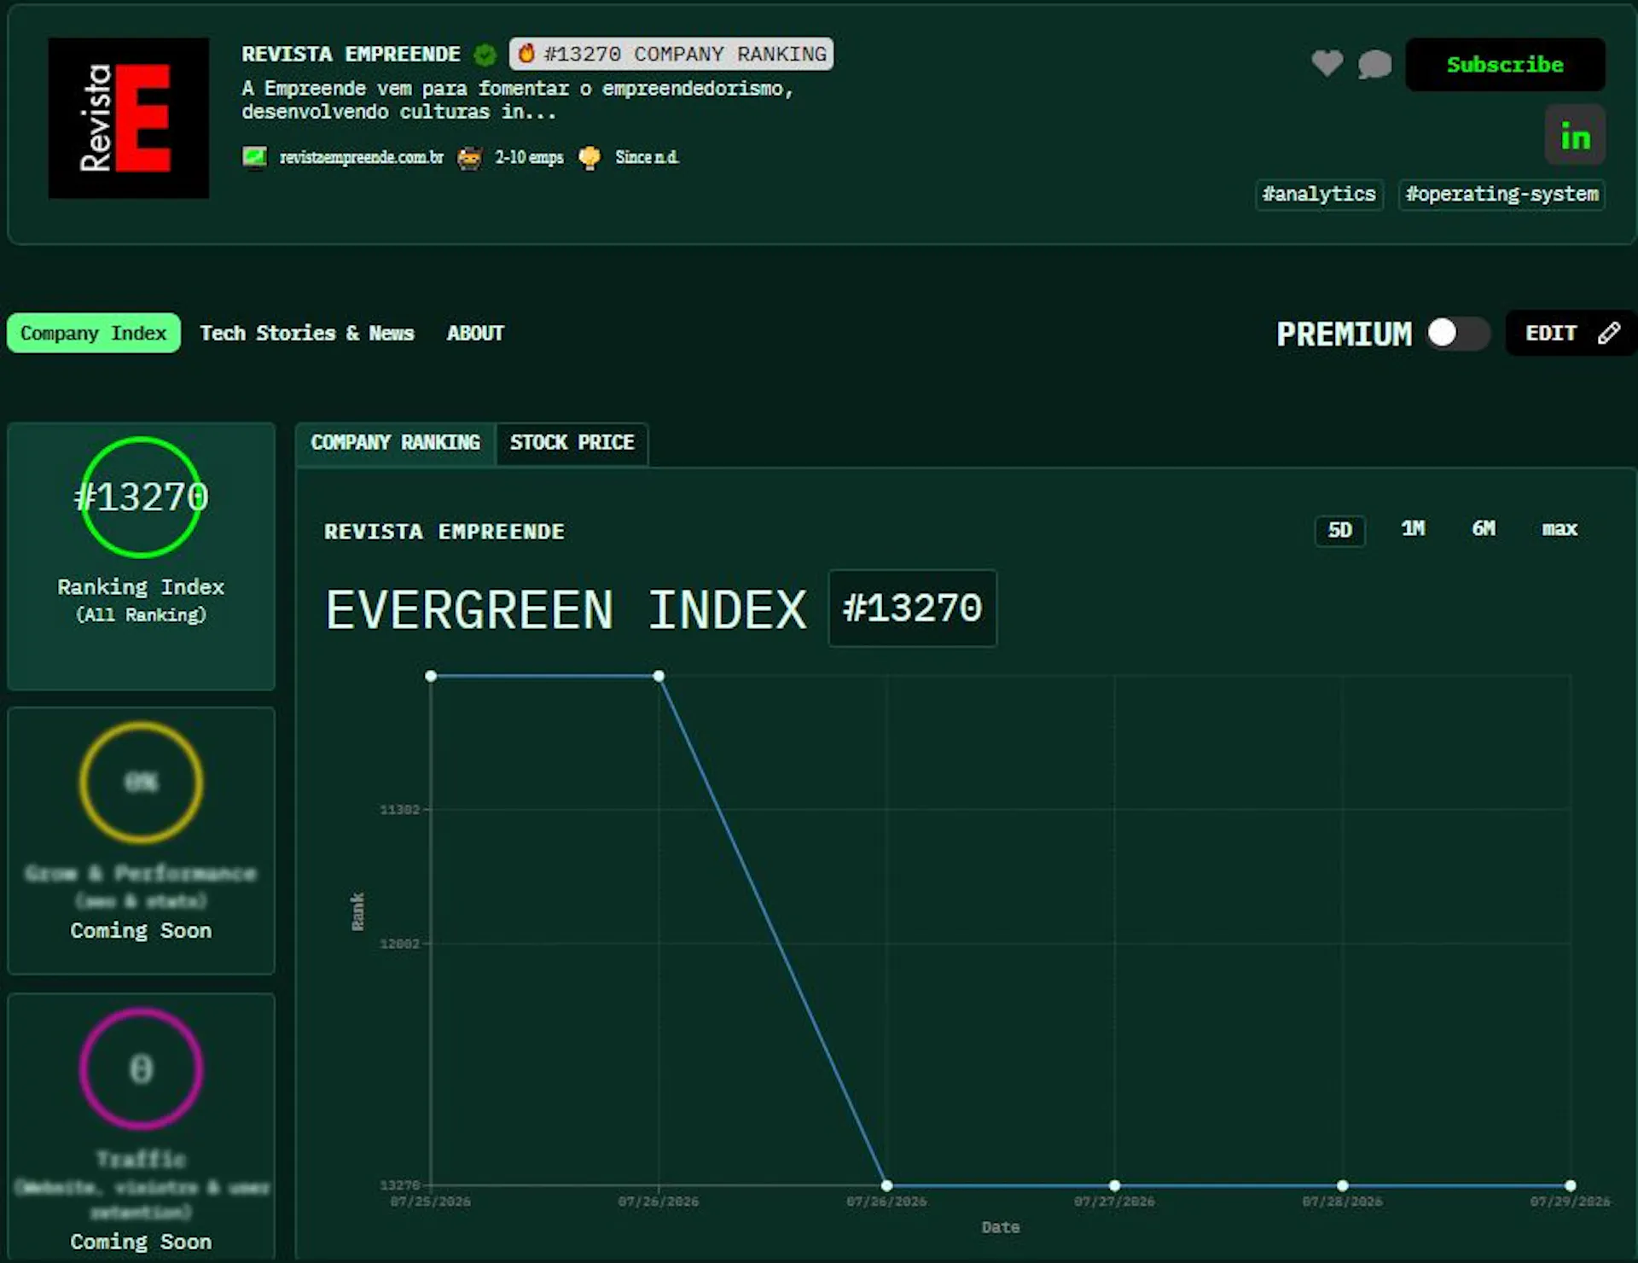Click the green #13270 ranking circle

(x=142, y=497)
